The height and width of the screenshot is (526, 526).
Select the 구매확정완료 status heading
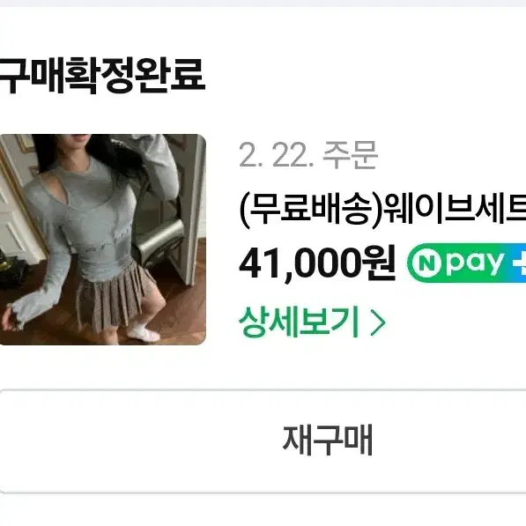pyautogui.click(x=102, y=75)
